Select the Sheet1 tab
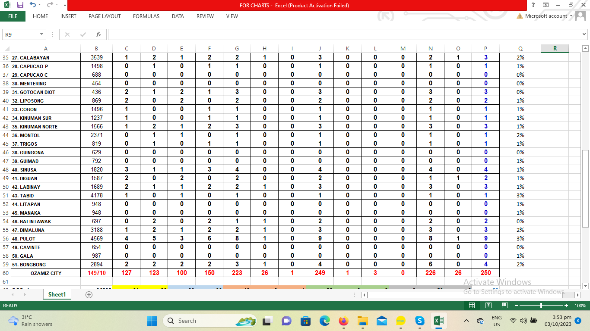 (x=57, y=295)
